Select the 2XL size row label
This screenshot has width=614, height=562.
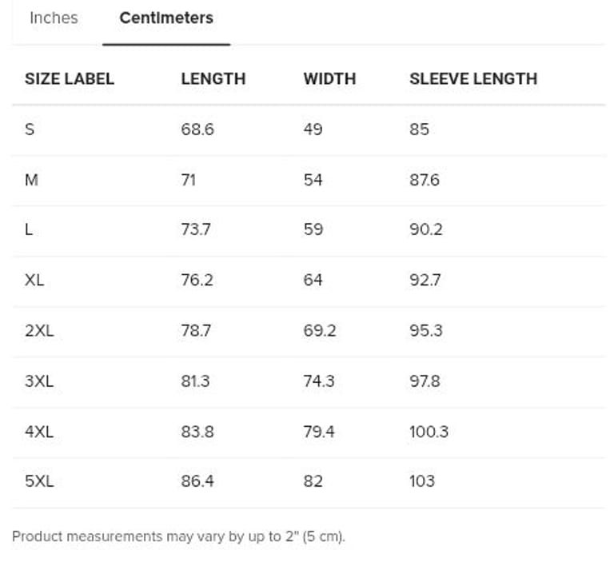[39, 330]
